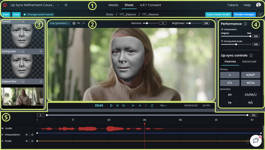Image resolution: width=265 pixels, height=150 pixels.
Task: Step back one frame
Action: pyautogui.click(x=117, y=105)
